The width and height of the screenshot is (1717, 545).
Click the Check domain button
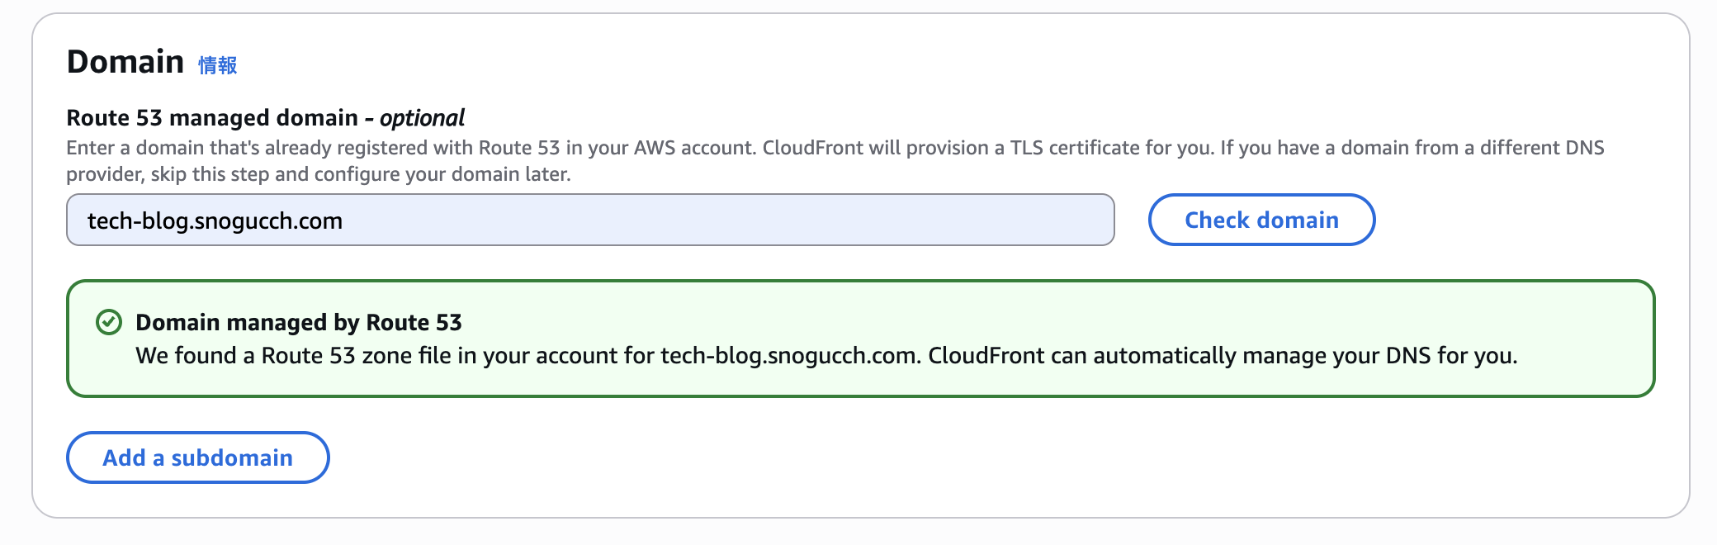coord(1261,220)
